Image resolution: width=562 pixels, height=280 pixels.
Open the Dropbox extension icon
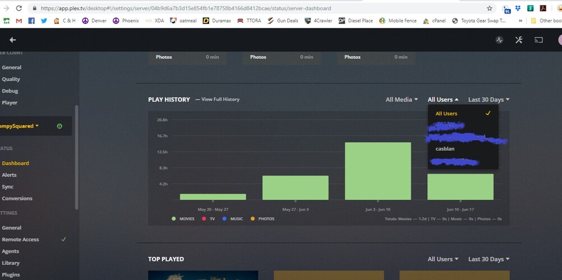pos(518,8)
